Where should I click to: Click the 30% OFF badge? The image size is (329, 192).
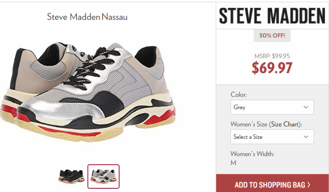272,36
